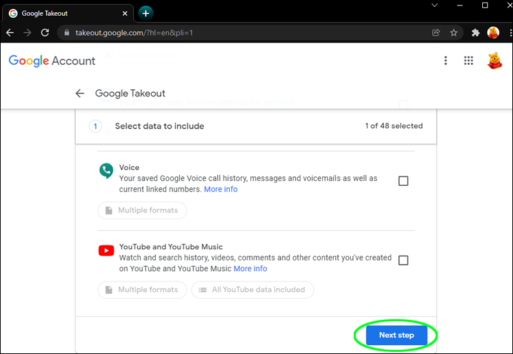513x354 pixels.
Task: Open the browser Extensions puzzle icon
Action: point(476,33)
